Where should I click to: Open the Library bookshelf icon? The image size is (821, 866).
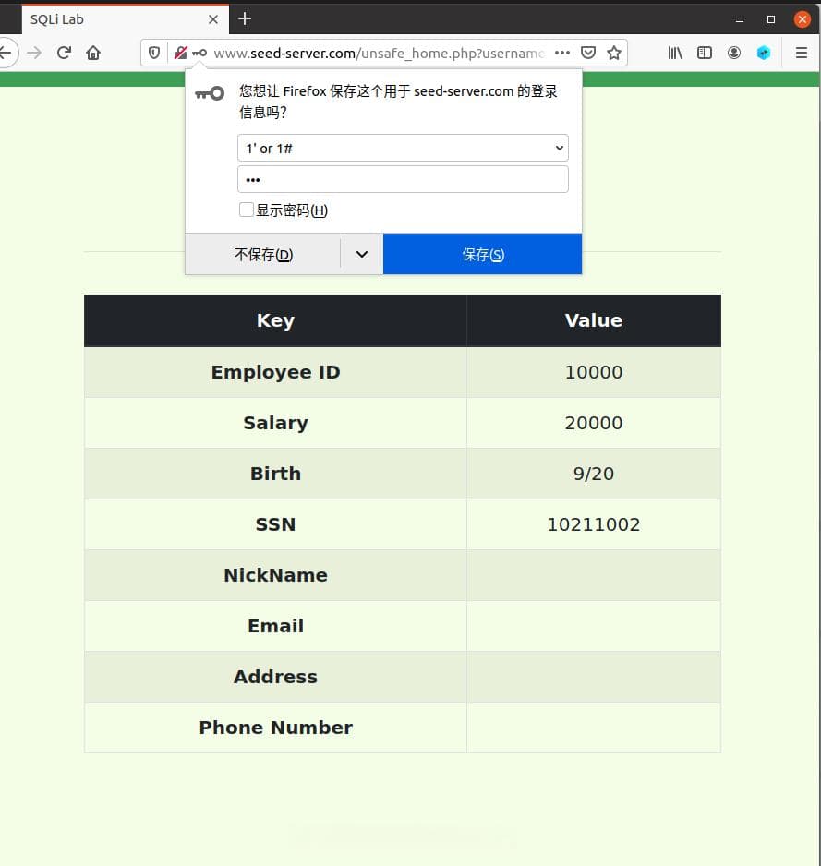pos(675,53)
